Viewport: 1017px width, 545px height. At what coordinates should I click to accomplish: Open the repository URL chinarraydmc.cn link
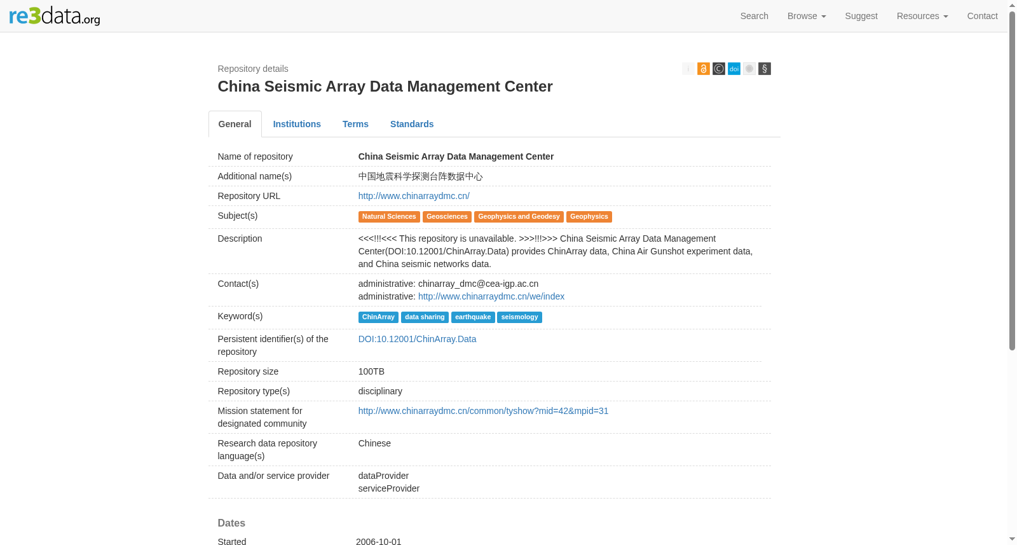[414, 196]
